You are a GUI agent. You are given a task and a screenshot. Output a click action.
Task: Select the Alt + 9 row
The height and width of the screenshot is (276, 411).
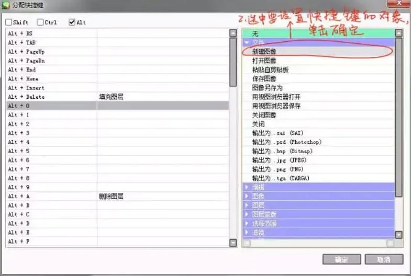pos(117,187)
